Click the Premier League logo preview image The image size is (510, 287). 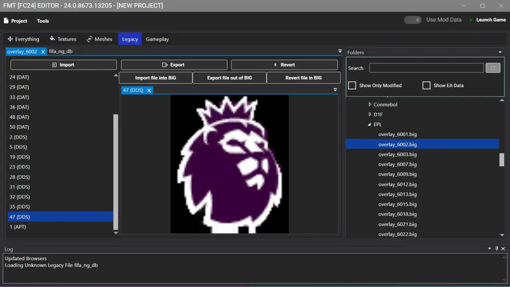pos(229,164)
